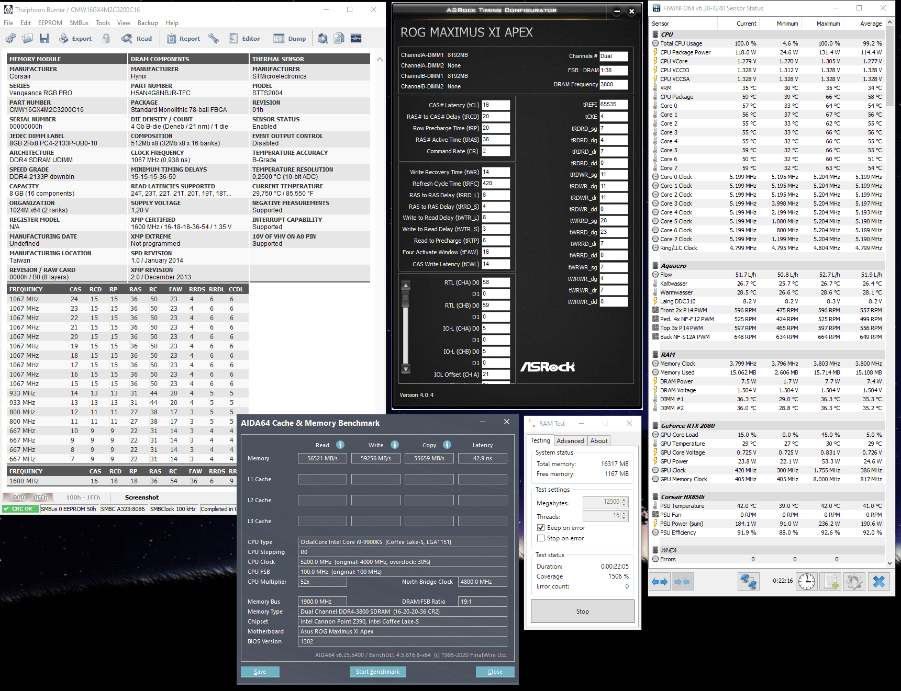The width and height of the screenshot is (901, 691).
Task: Open HWiNFO sensor settings gear icon
Action: tap(854, 581)
